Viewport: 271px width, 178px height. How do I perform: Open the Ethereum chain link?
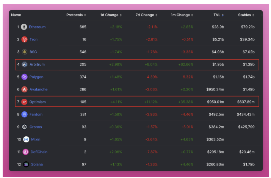point(37,27)
